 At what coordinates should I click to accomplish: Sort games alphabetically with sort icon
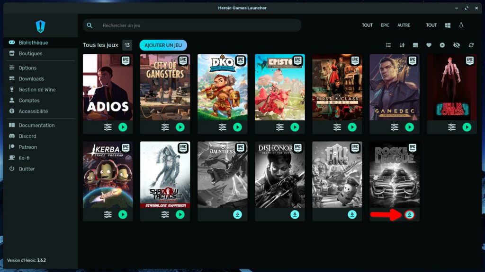(x=402, y=45)
